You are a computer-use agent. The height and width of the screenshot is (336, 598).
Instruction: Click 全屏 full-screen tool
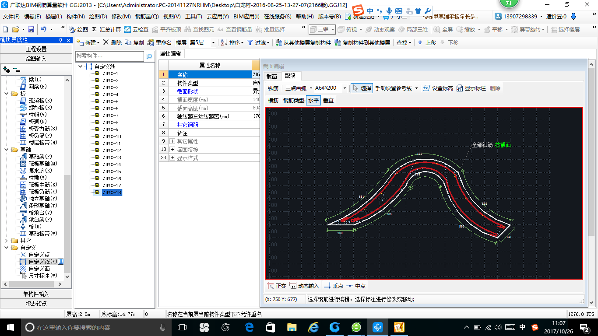click(443, 29)
